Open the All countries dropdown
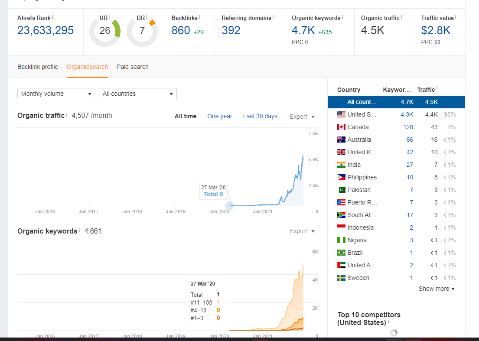 [138, 94]
